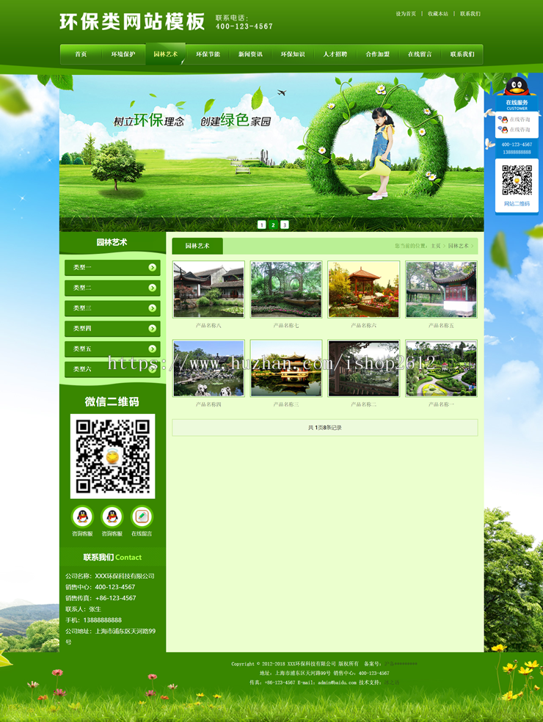Viewport: 543px width, 722px height.
Task: Switch banner to slide 1 indicator
Action: coord(262,225)
